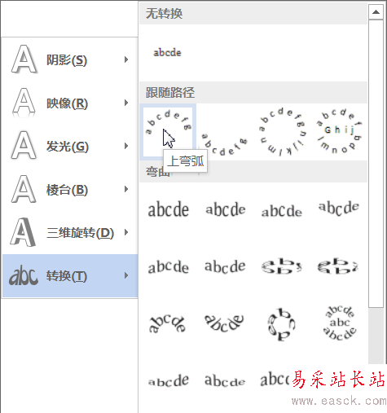387x413 pixels.
Task: Expand the 棱台(B) bevel submenu arrow
Action: click(x=126, y=189)
